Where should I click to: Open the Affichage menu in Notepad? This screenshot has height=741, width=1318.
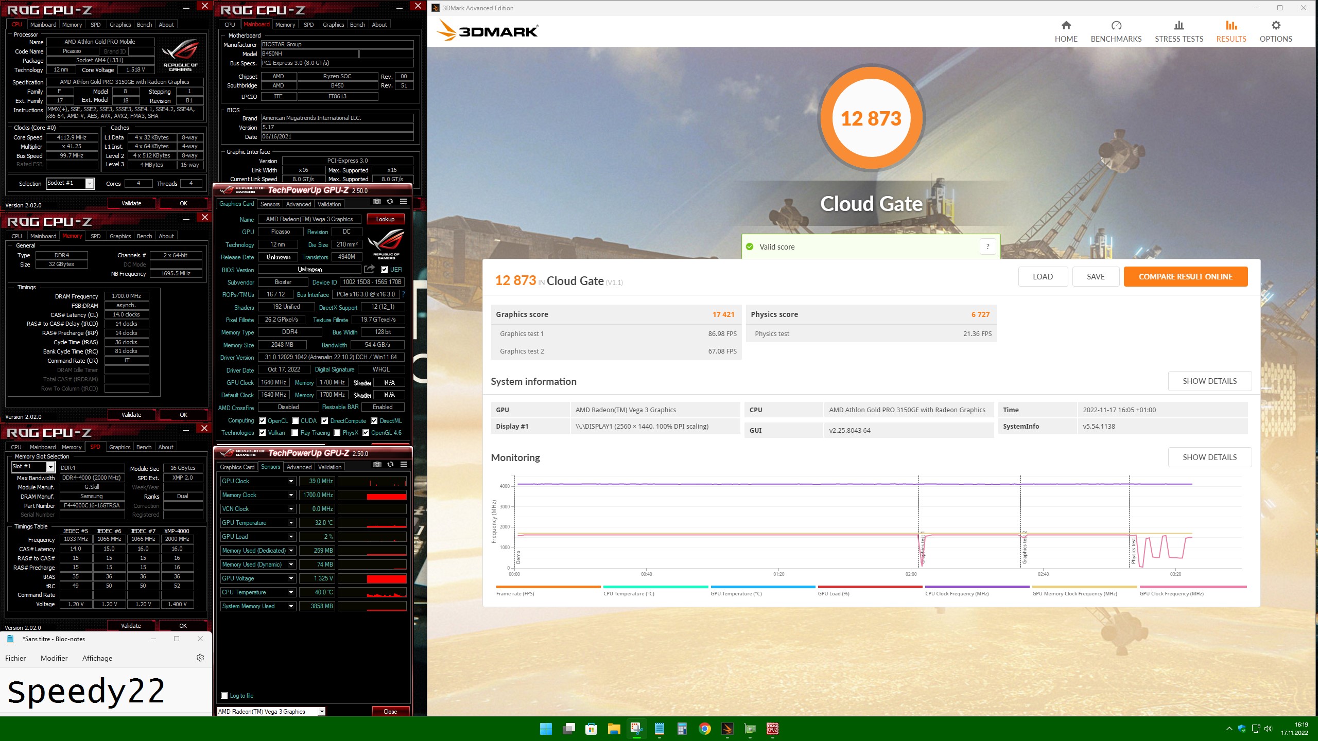pyautogui.click(x=97, y=658)
